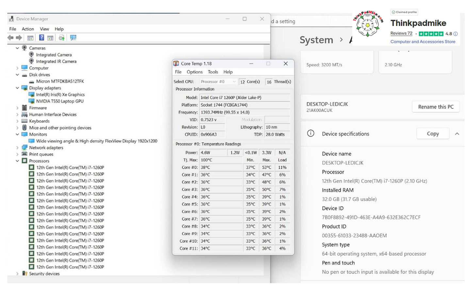Viewport: 472px width, 296px height.
Task: Click the Show/Hide Action Pane toolbar icon
Action: pos(50,38)
